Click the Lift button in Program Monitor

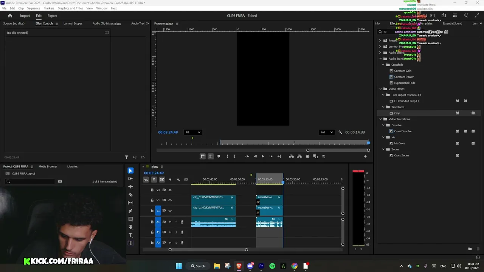pyautogui.click(x=291, y=156)
